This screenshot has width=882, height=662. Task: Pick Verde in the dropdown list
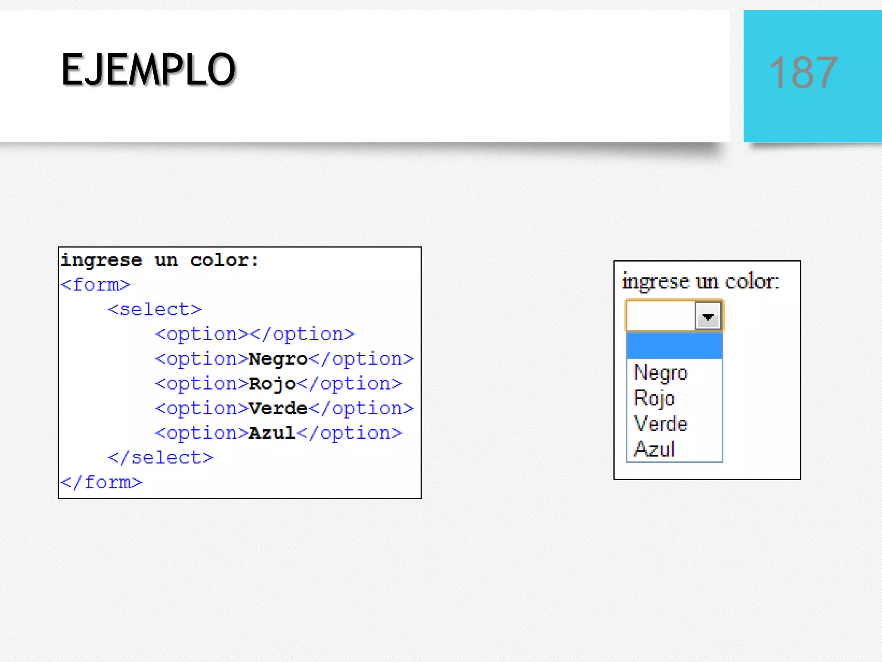pyautogui.click(x=661, y=424)
